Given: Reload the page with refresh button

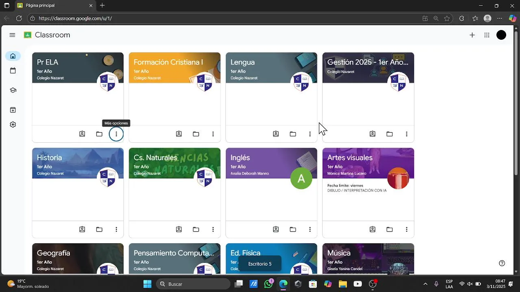Looking at the screenshot, I should tap(19, 18).
